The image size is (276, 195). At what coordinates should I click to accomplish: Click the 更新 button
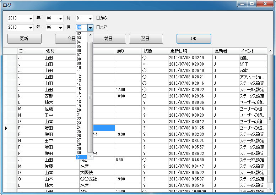25,39
